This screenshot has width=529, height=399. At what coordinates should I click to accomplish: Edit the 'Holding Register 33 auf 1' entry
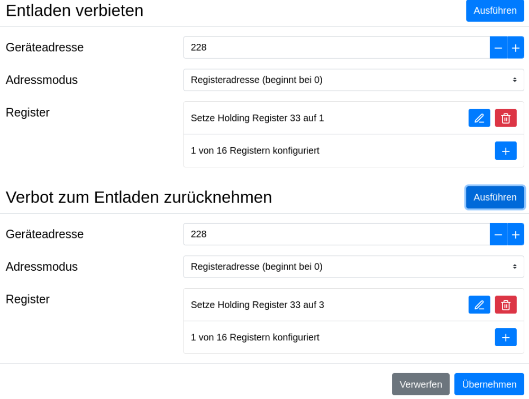(479, 118)
